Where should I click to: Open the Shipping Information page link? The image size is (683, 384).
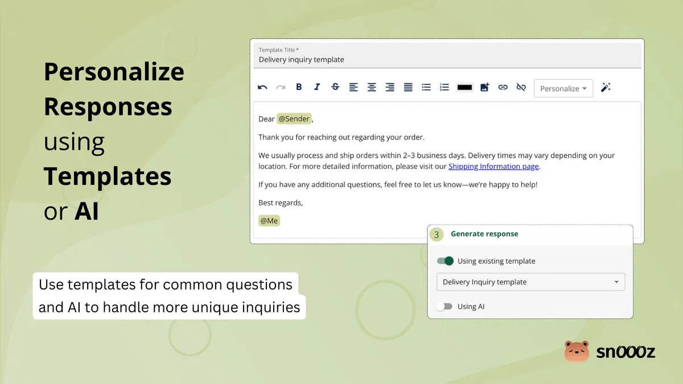click(493, 166)
